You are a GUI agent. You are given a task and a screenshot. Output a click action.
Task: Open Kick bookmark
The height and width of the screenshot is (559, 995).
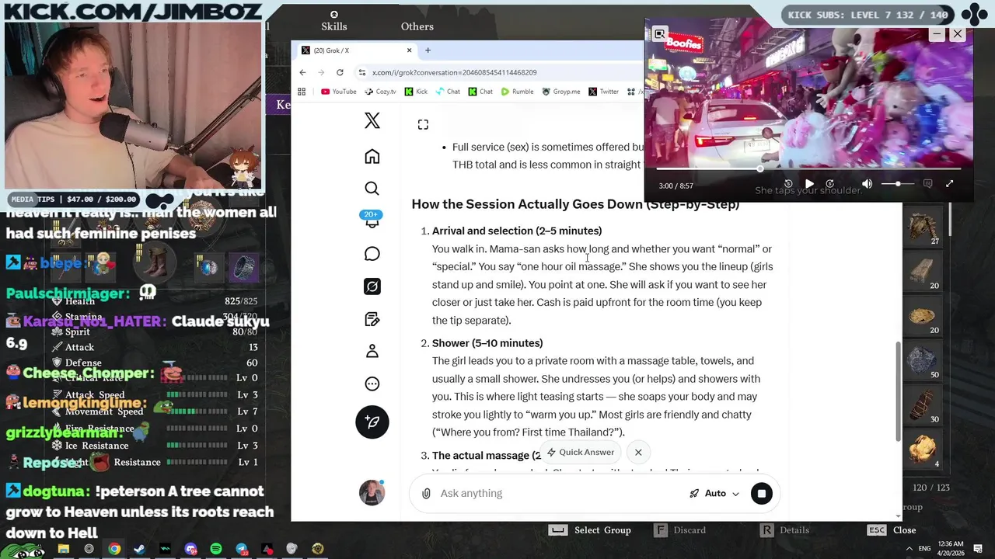[x=415, y=92]
